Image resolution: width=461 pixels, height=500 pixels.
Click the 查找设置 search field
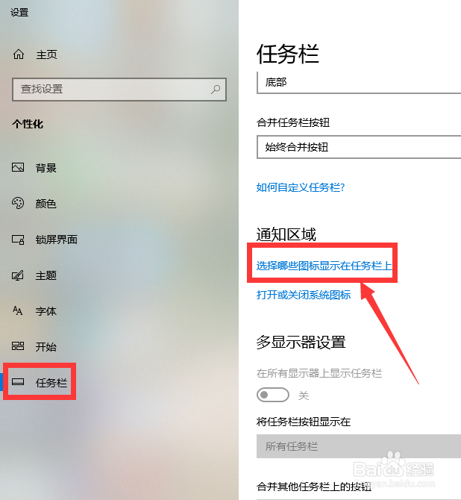(x=119, y=90)
